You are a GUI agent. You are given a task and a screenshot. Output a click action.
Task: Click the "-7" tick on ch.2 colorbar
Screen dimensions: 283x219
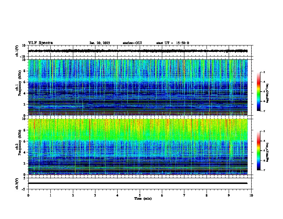(264, 170)
